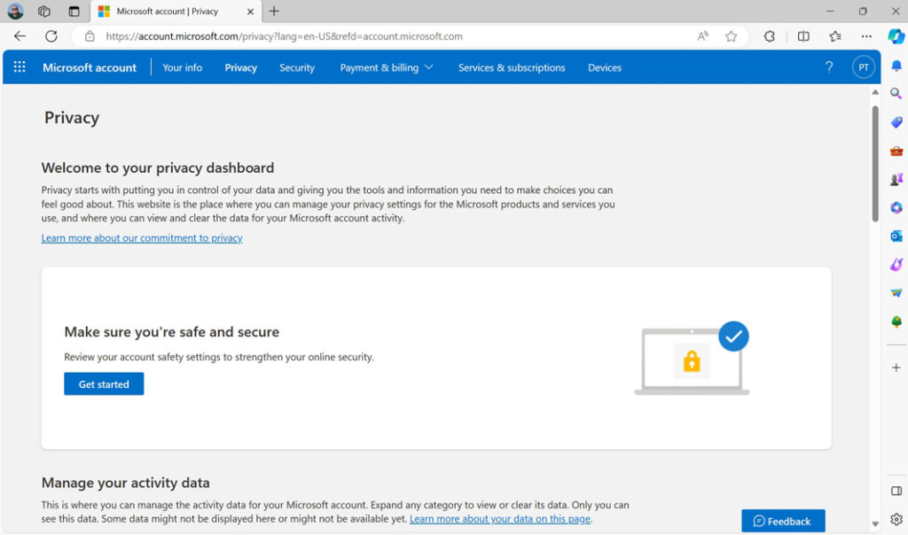Open search in the Edge sidebar
The width and height of the screenshot is (908, 535).
[x=896, y=93]
